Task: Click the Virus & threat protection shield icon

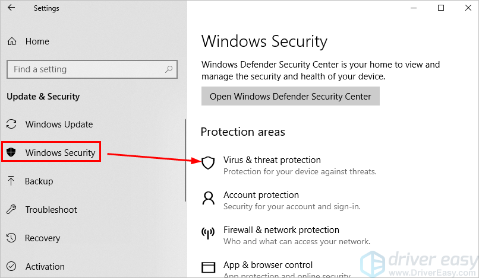Action: tap(208, 163)
